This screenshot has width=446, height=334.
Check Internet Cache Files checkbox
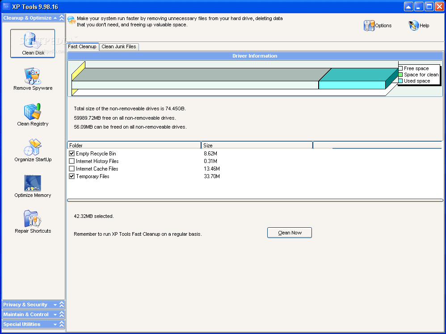coord(72,169)
